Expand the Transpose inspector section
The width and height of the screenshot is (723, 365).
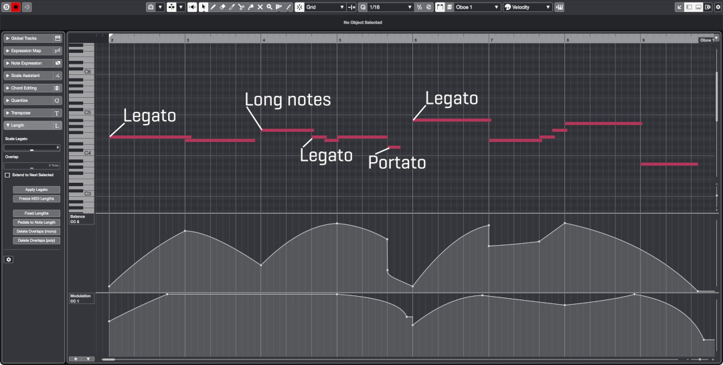click(33, 113)
